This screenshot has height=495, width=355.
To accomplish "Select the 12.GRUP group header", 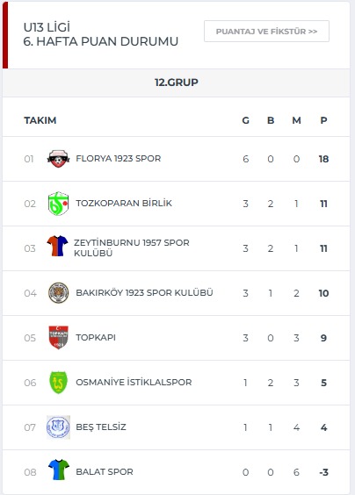I will pyautogui.click(x=177, y=82).
